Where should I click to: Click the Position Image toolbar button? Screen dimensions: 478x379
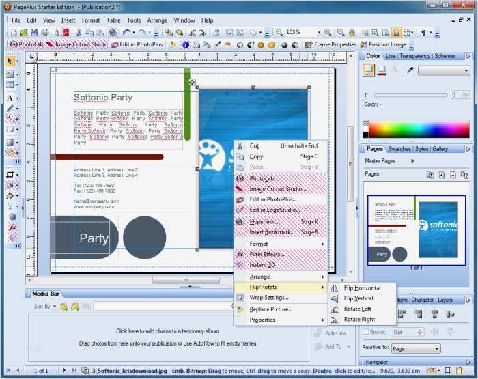(387, 44)
